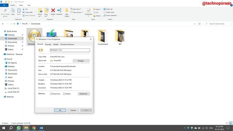The width and height of the screenshot is (233, 131).
Task: Select the Windows 11 ISO disc file
Action: coord(34,37)
